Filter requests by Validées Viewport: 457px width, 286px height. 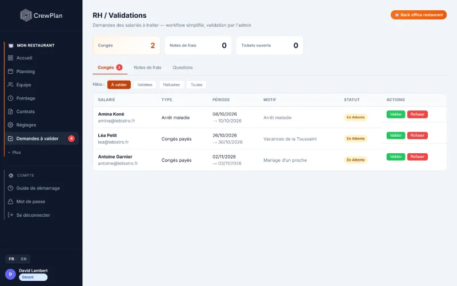coord(145,85)
